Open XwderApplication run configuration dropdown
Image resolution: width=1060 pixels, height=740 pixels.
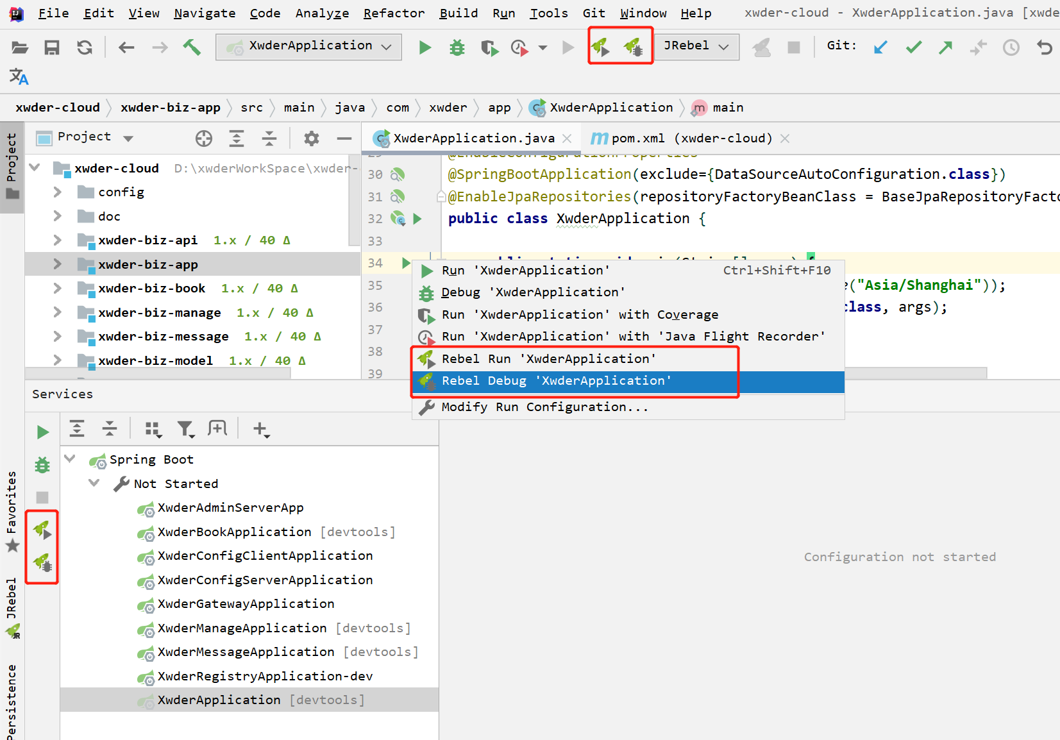(309, 46)
